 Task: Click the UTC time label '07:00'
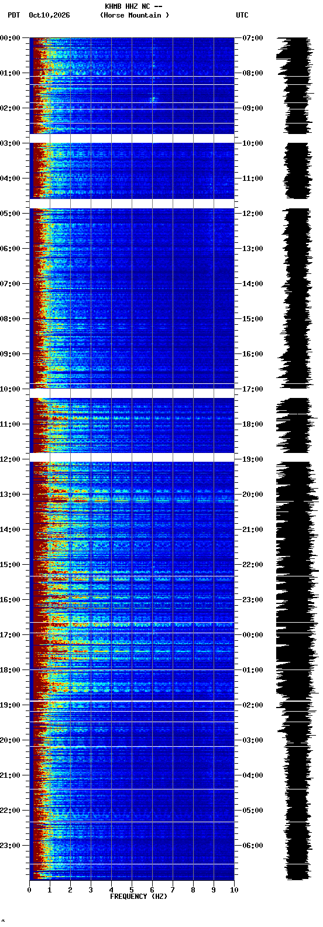tap(253, 38)
